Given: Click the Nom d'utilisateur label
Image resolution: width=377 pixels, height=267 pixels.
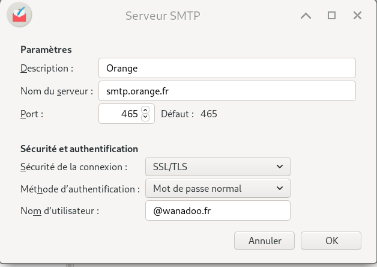Looking at the screenshot, I should click(60, 211).
